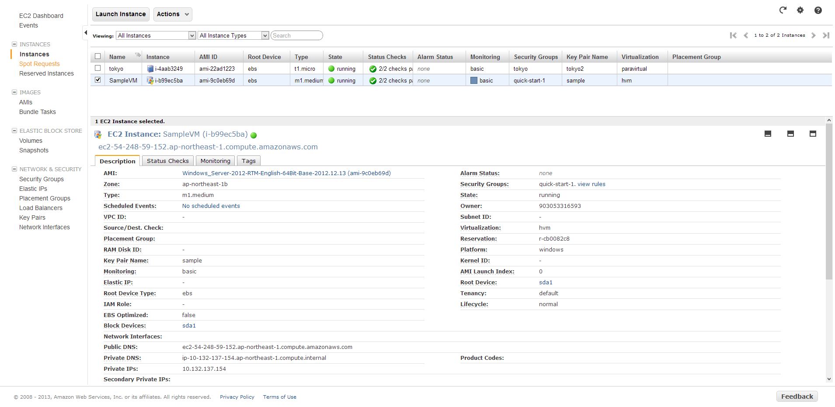Open the Terms of Use link
Viewport: 835px width, 407px height.
coord(280,397)
